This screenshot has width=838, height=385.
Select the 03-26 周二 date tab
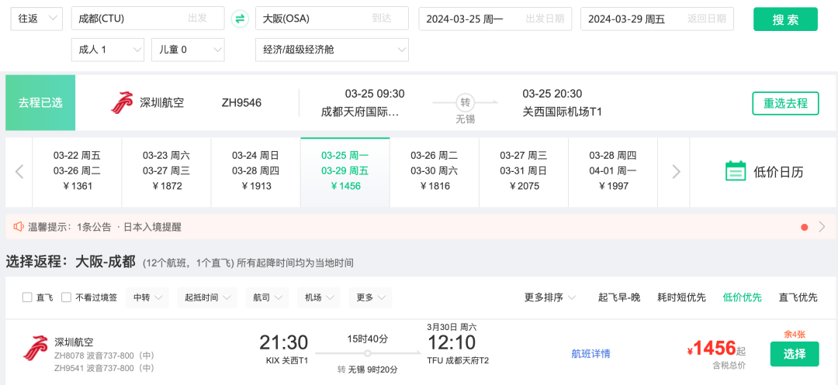pyautogui.click(x=434, y=172)
